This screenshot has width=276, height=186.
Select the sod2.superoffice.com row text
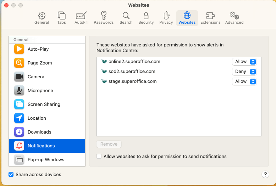pos(132,72)
